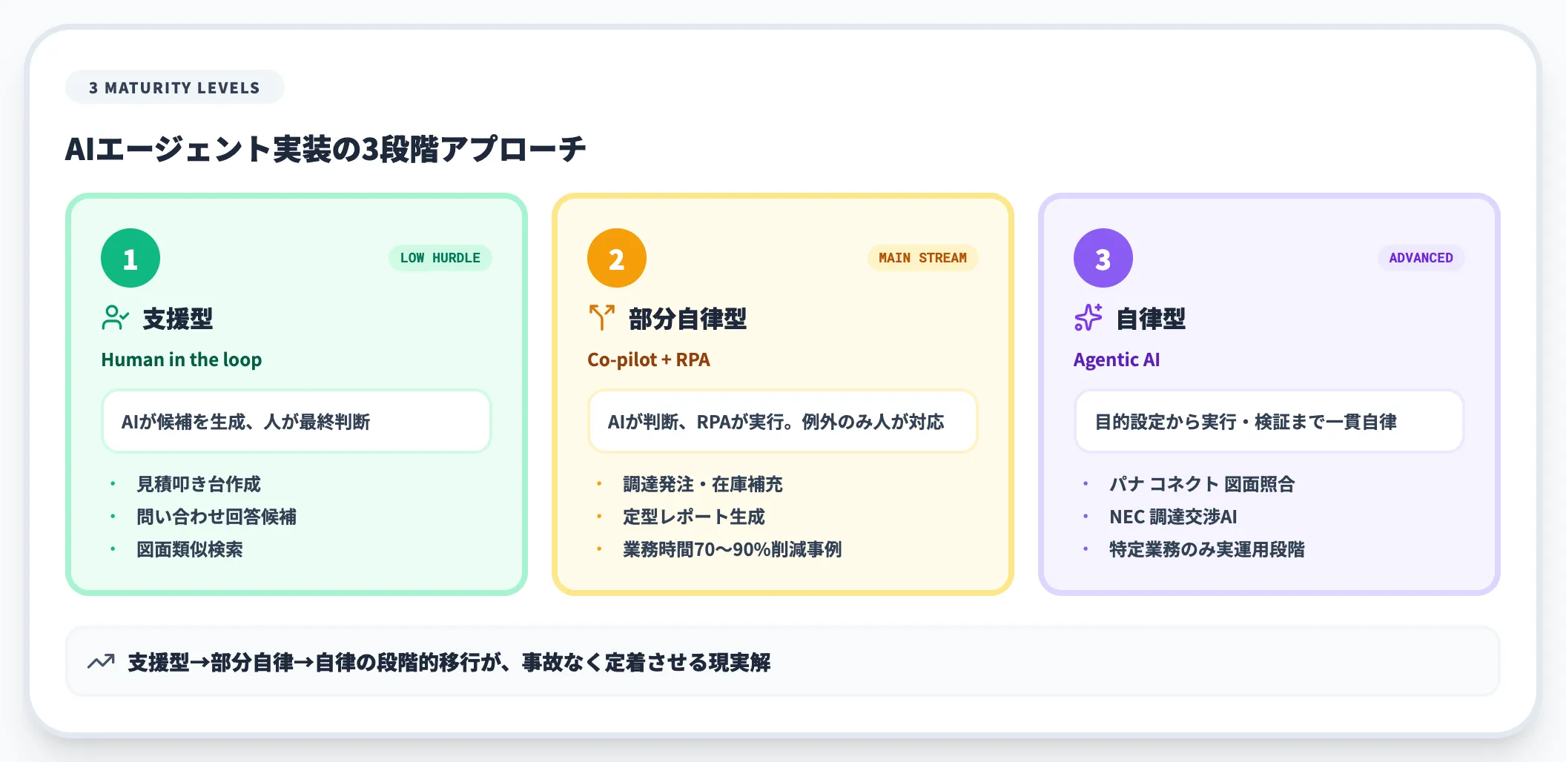Expand the 部分自律型 card description
This screenshot has height=762, width=1566.
(x=782, y=422)
